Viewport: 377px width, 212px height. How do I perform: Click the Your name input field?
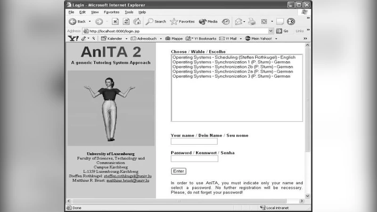click(x=194, y=141)
